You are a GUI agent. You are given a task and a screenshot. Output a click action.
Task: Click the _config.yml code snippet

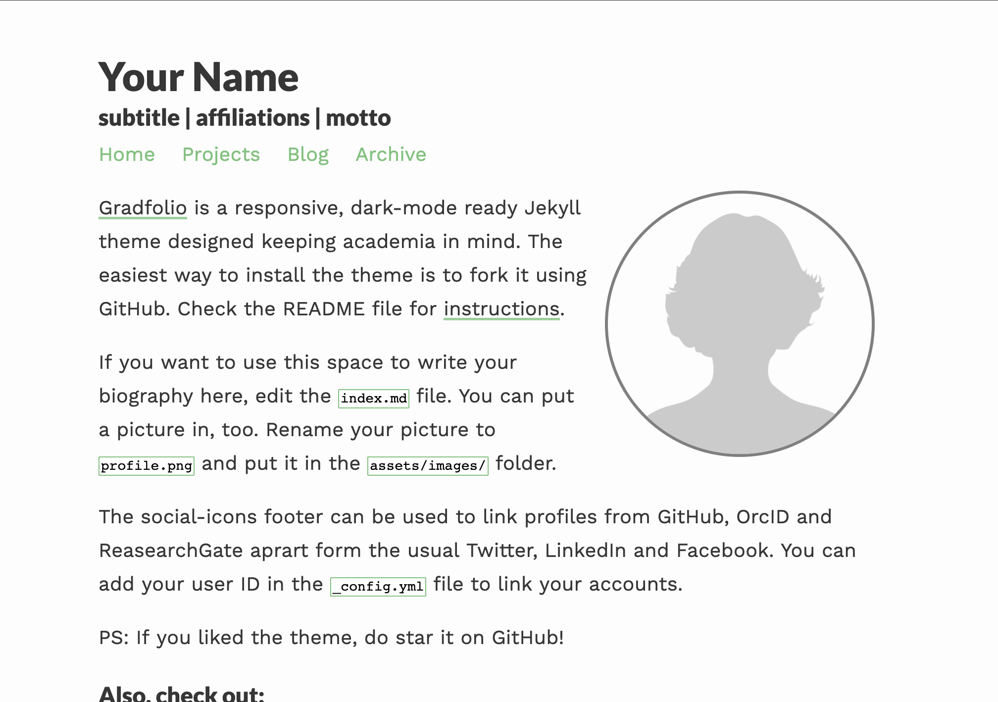tap(378, 587)
